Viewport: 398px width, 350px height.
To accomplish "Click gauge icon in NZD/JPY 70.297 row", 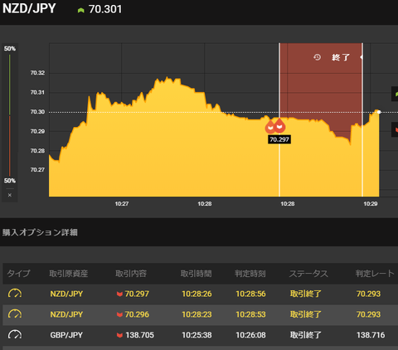I will point(15,294).
